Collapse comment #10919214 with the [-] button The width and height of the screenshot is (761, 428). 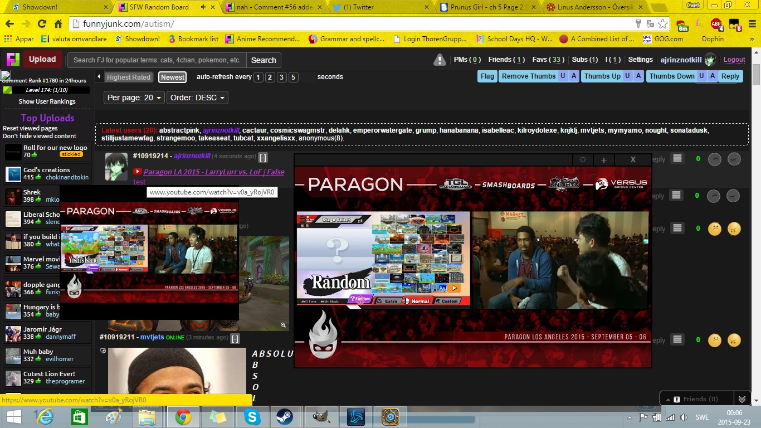263,157
